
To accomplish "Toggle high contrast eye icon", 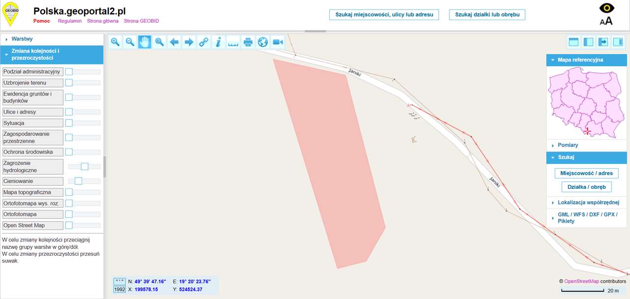I will pyautogui.click(x=606, y=8).
